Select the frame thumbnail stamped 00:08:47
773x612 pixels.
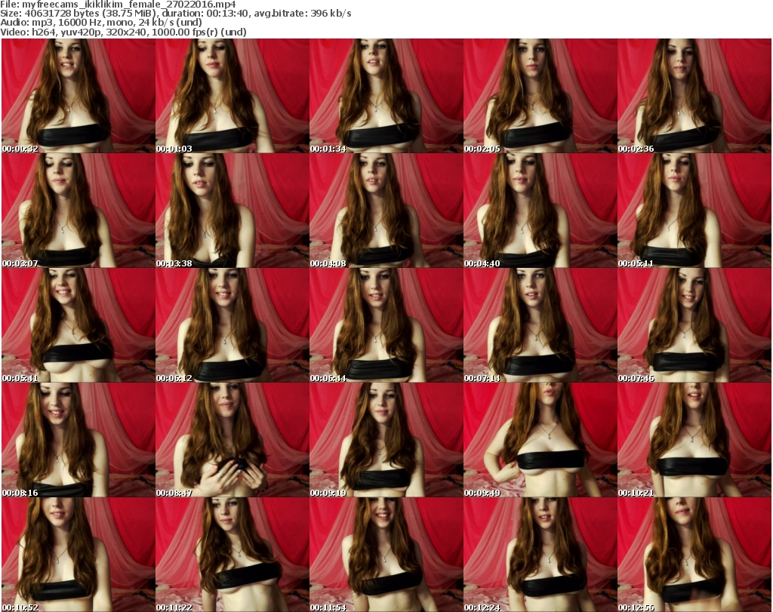233,439
